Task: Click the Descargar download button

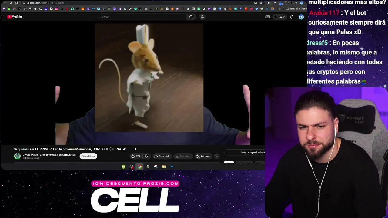Action: point(183,156)
